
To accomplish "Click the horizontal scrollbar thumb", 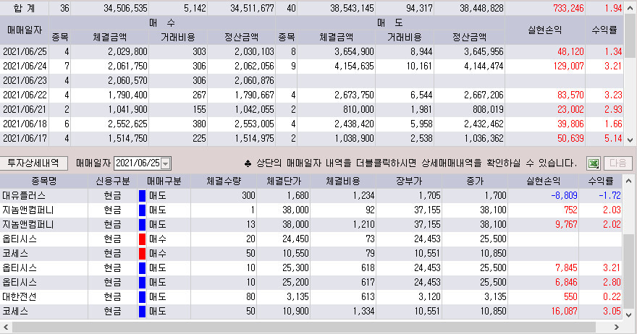I will pos(304,327).
